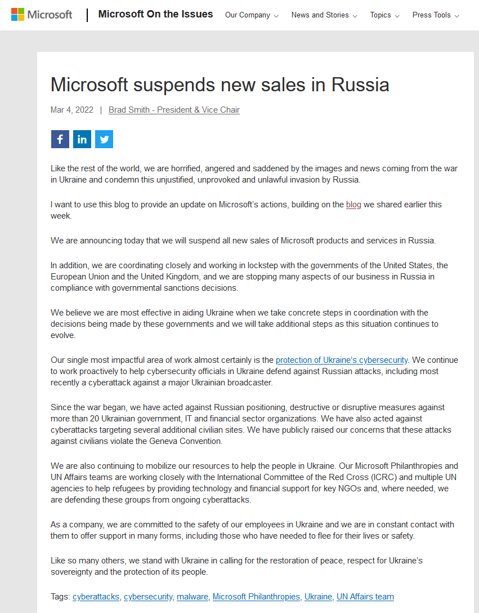
Task: Expand the Our Company dropdown
Action: pyautogui.click(x=252, y=15)
